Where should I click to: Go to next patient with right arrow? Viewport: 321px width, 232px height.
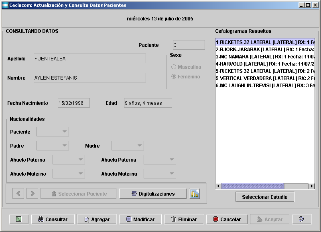(x=32, y=194)
